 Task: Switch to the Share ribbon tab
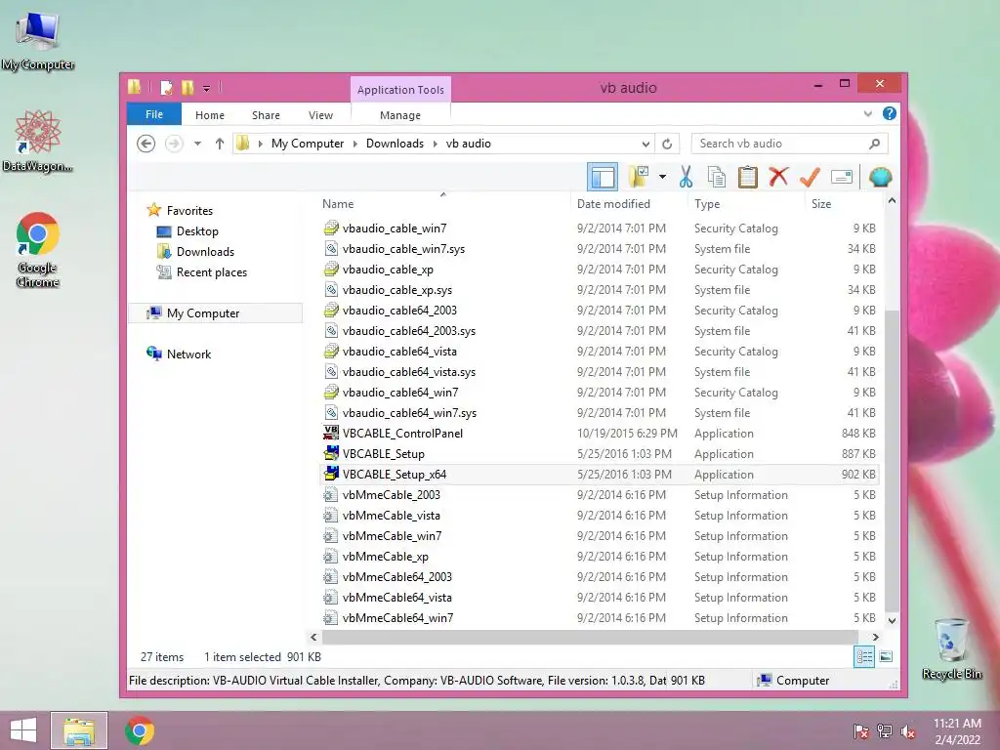click(266, 115)
